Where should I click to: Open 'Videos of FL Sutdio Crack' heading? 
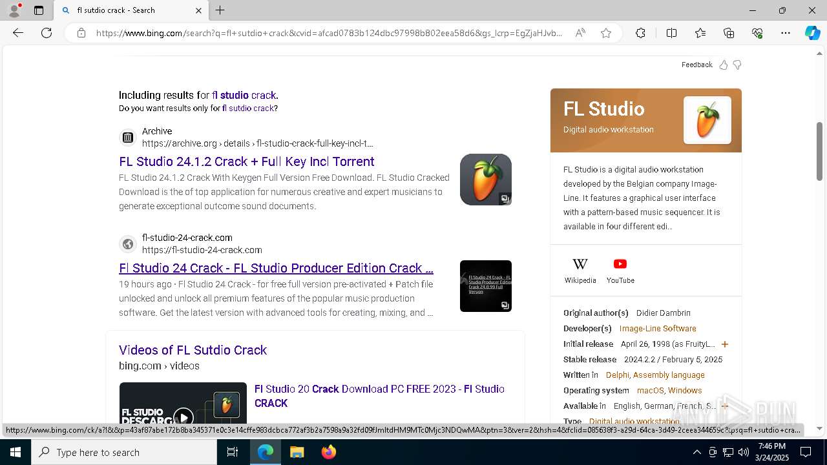point(193,350)
